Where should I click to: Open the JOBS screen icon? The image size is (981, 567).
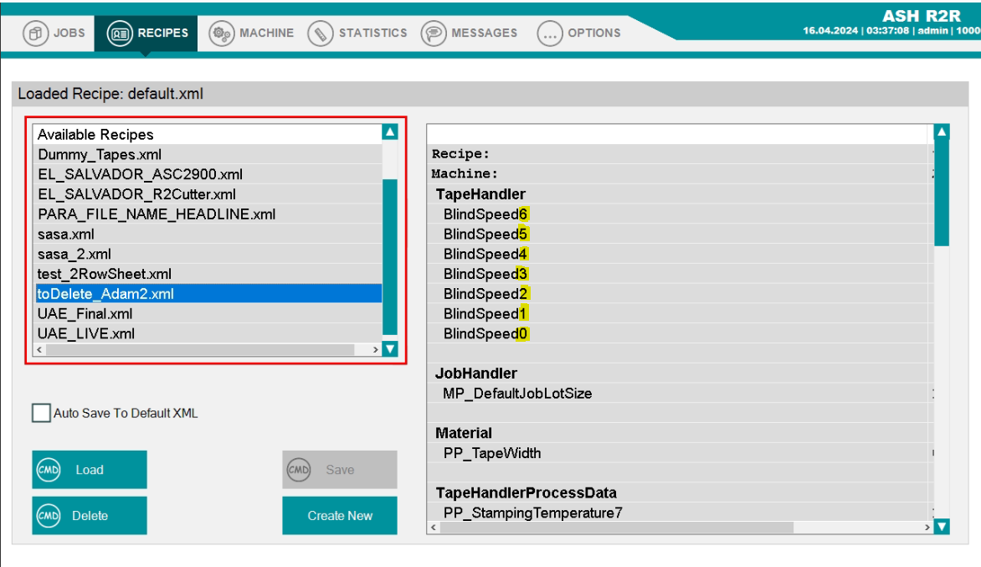point(34,33)
